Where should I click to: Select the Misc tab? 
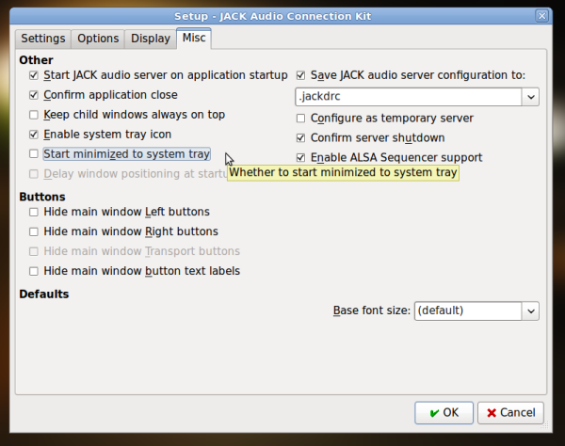tap(194, 38)
